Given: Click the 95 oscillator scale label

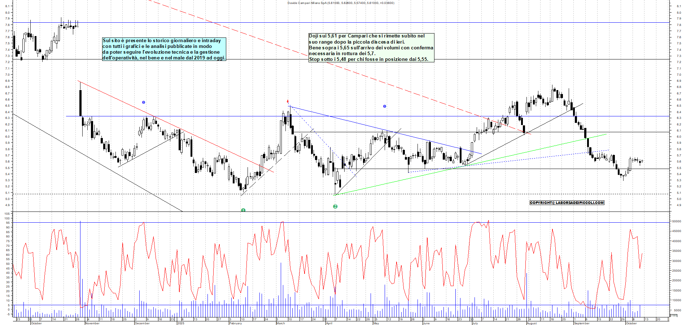Looking at the screenshot, I should click(7, 223).
